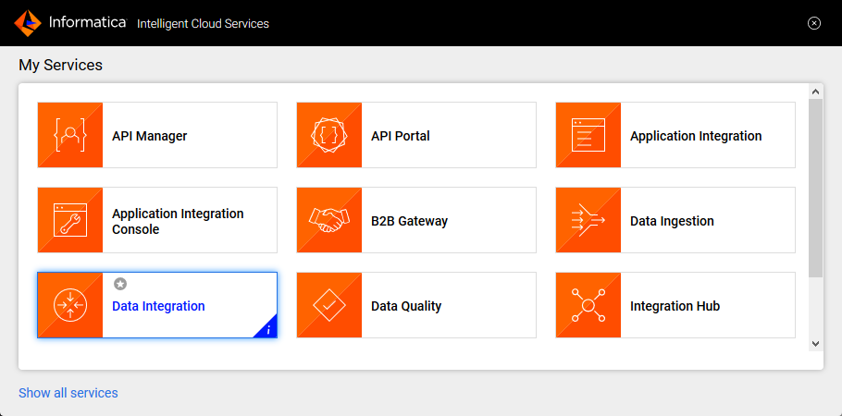The image size is (842, 416).
Task: Open the info corner on Data Integration tile
Action: point(268,330)
